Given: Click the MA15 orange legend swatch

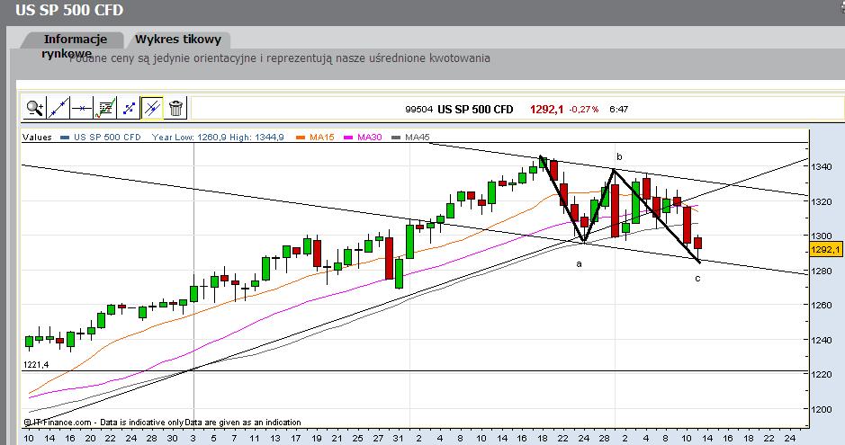Looking at the screenshot, I should point(301,138).
